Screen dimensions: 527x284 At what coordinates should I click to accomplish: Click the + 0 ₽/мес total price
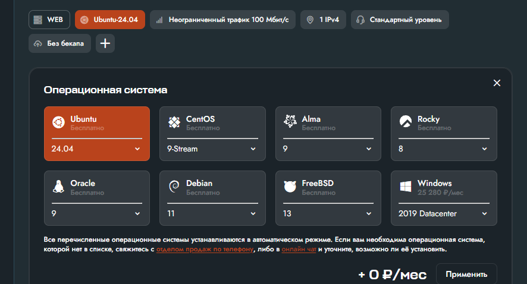click(392, 274)
